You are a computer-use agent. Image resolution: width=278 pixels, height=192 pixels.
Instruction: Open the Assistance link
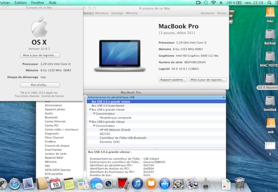click(x=208, y=13)
